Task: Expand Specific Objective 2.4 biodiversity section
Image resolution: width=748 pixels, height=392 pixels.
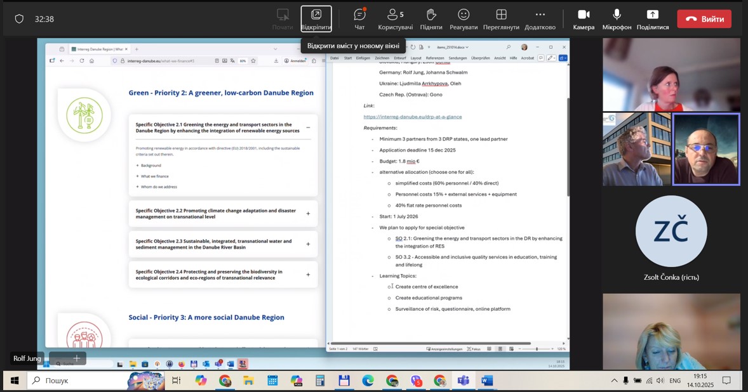Action: pos(308,275)
